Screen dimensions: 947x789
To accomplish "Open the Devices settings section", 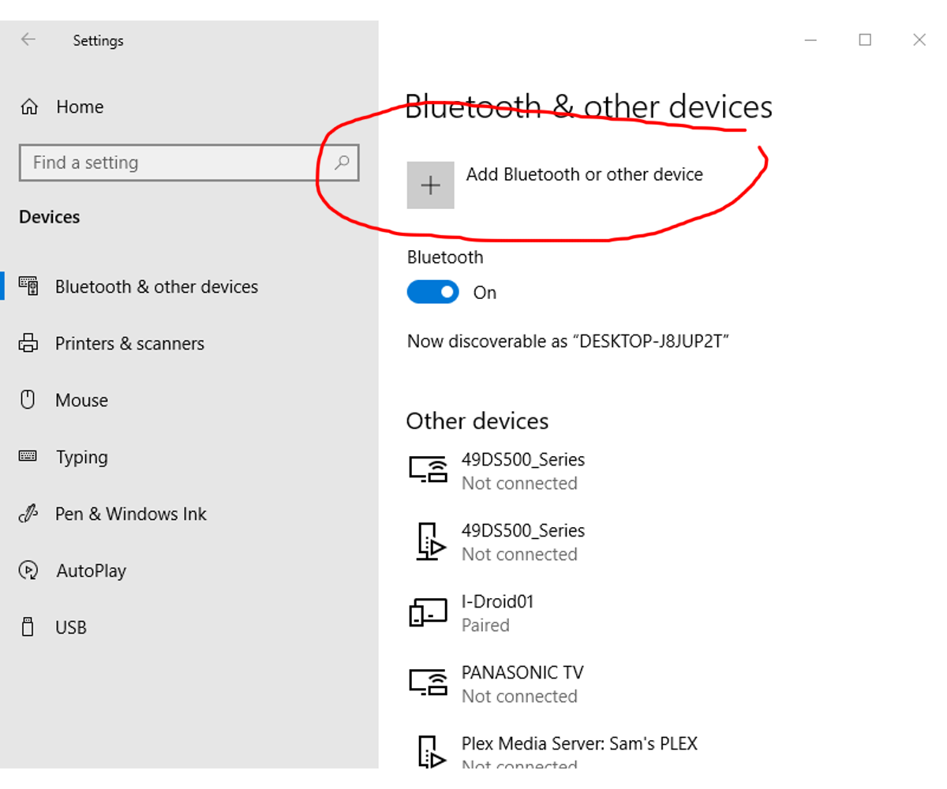I will point(49,216).
